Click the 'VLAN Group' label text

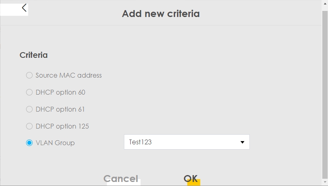[x=55, y=143]
